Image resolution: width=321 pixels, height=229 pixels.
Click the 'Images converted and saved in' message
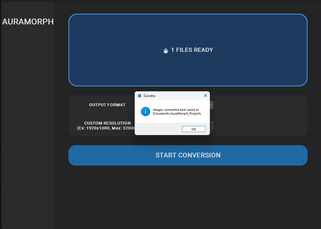(176, 110)
